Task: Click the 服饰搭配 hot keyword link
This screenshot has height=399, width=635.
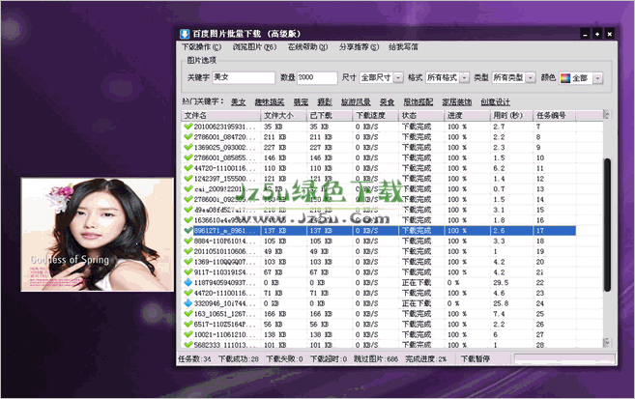Action: coord(419,102)
